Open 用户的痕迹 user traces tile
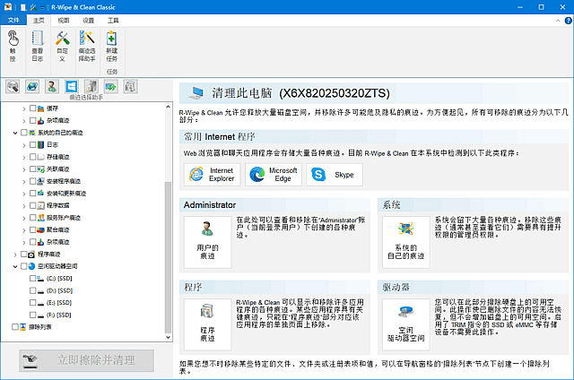Screen dimensions: 574x380 (207, 242)
